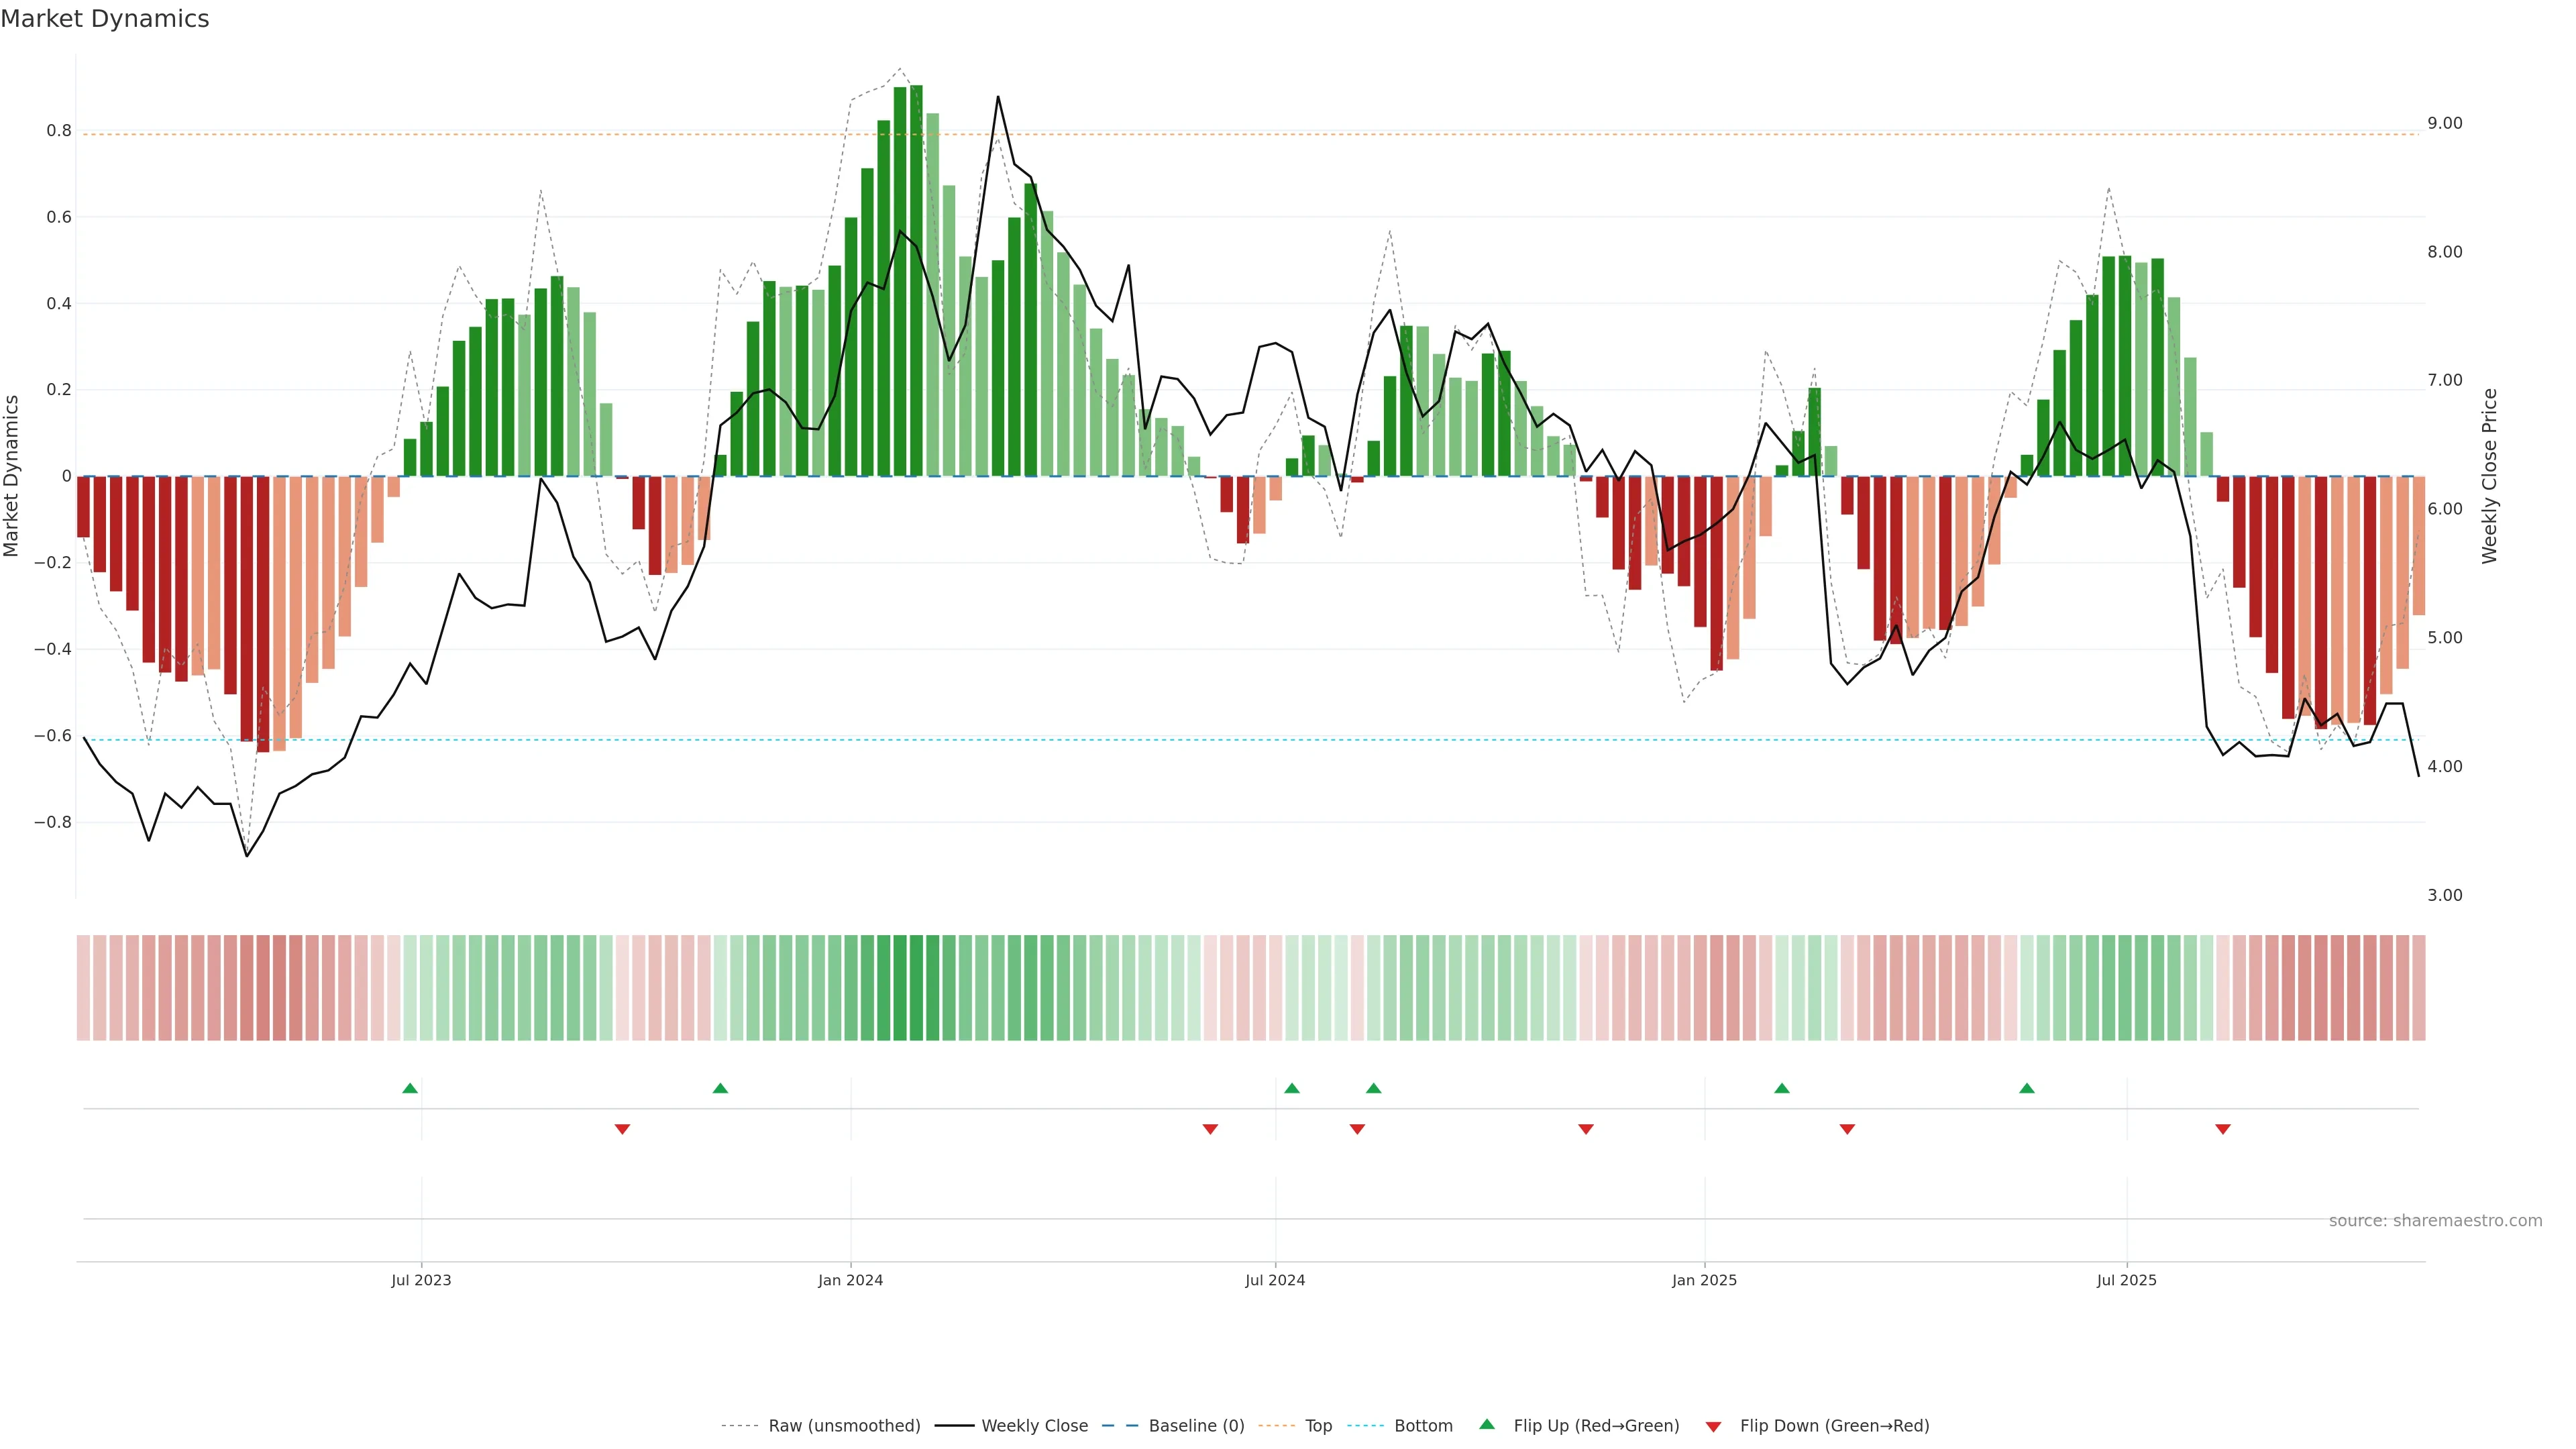Click the first green flip-up marker before Jul 2023
2576x1449 pixels.
410,1088
